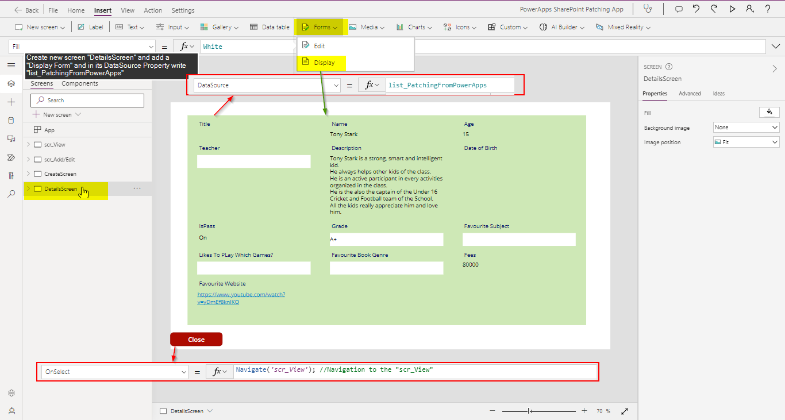Open New screen dropdown in ribbon

click(x=40, y=27)
